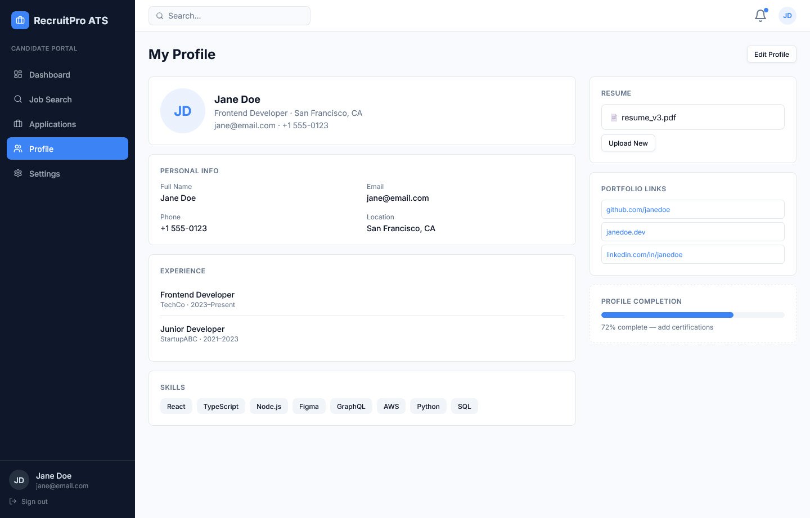Click the resume_v3.pdf file icon
This screenshot has height=518, width=810.
[x=614, y=118]
